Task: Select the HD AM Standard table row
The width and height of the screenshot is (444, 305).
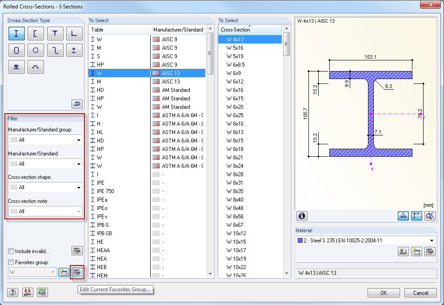Action: [x=147, y=90]
